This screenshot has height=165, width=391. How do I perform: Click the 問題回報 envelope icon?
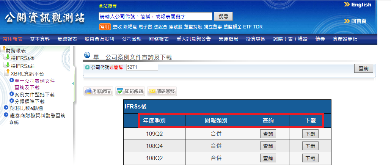(x=152, y=91)
